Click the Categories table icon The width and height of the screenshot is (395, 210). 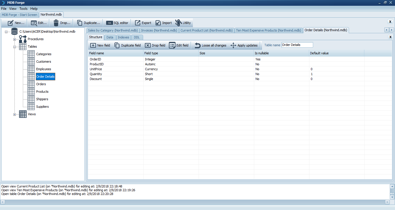(x=31, y=54)
